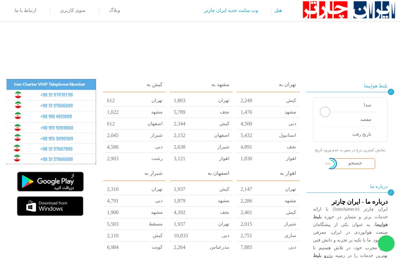Viewport: 401px width, 258px height.
Task: Select مشهد به تهران 1,803 route
Action: (x=201, y=101)
